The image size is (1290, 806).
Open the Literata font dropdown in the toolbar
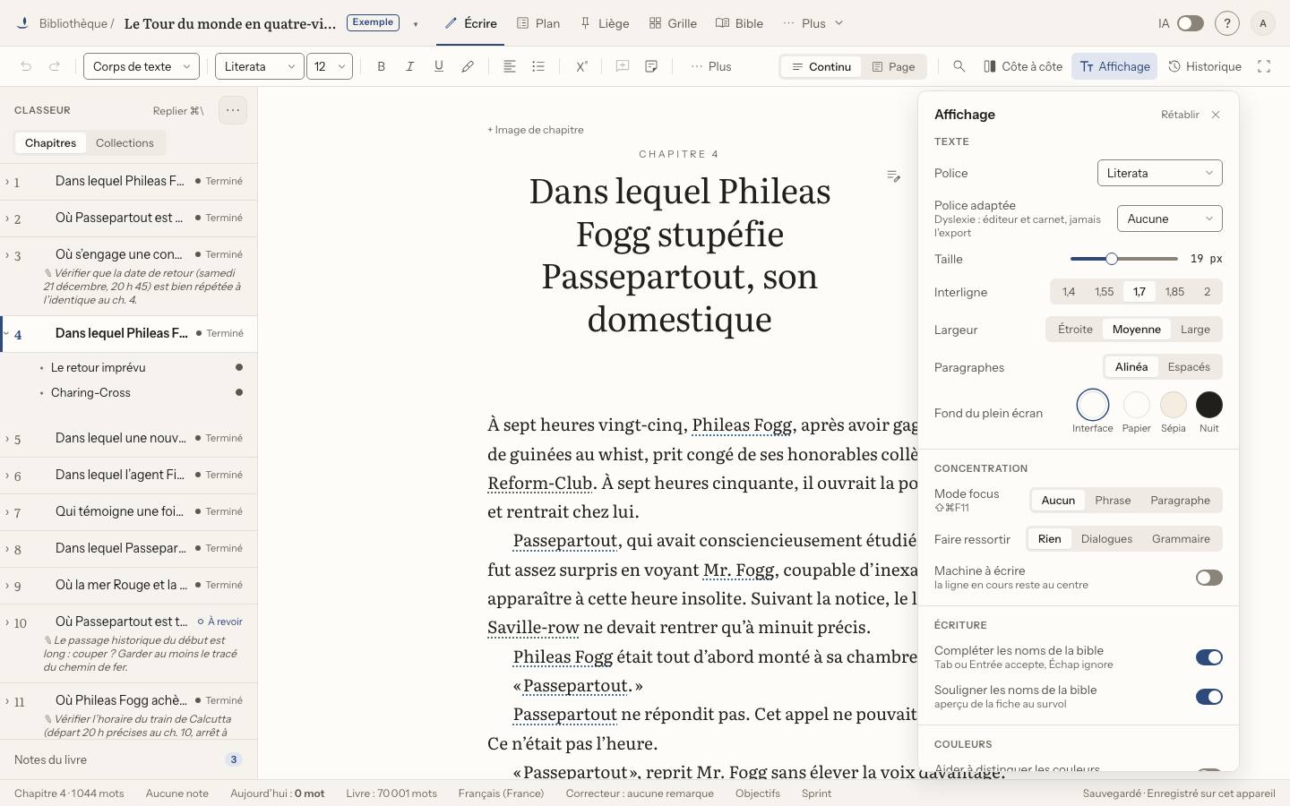click(260, 66)
